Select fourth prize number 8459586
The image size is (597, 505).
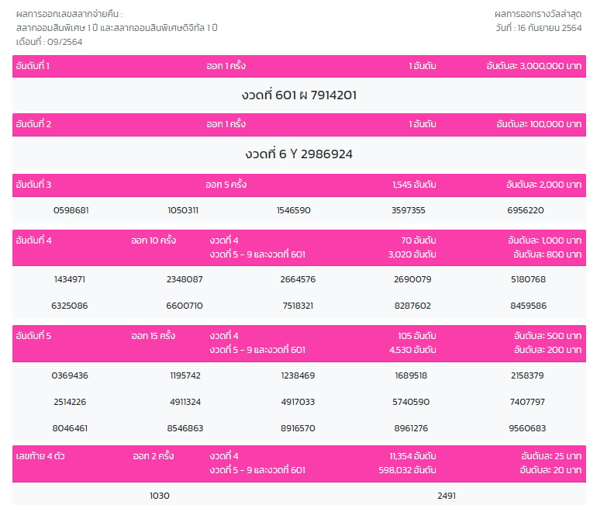pyautogui.click(x=528, y=306)
